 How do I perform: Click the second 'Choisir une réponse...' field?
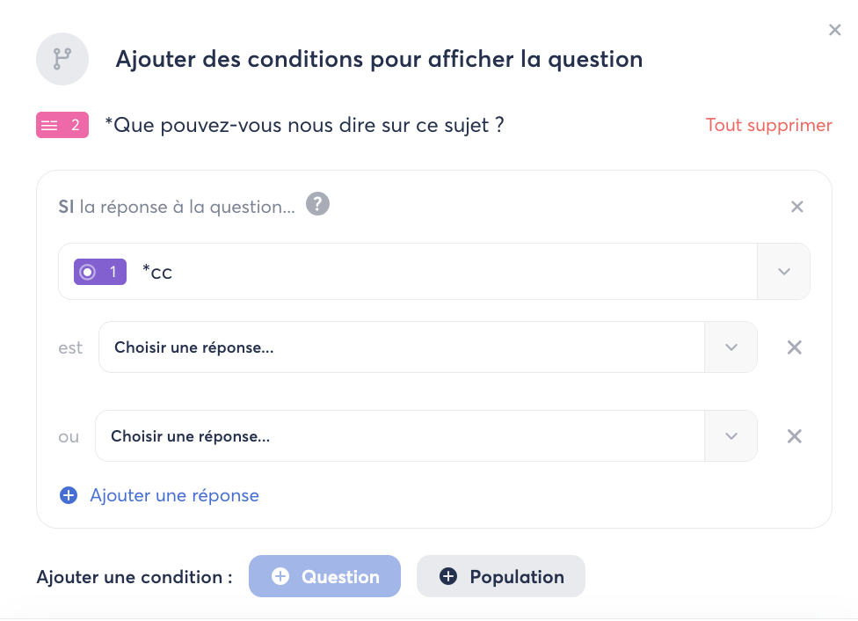399,436
